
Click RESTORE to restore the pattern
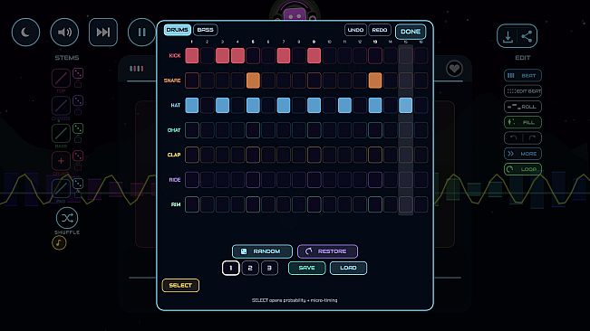coord(327,251)
